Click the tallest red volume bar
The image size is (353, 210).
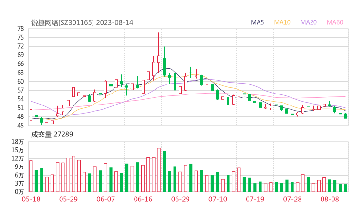click(159, 170)
